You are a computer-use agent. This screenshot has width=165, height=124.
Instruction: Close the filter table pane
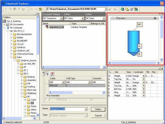pos(43,72)
